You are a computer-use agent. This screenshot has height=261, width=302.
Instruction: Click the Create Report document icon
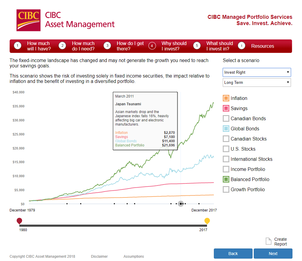[x=268, y=241]
